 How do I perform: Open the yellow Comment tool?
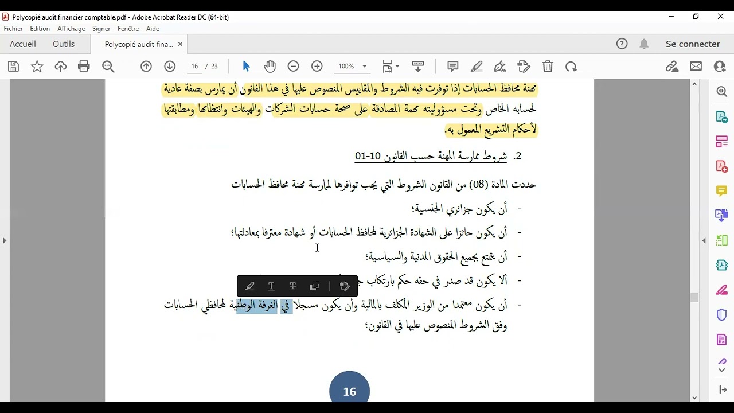[x=722, y=191]
